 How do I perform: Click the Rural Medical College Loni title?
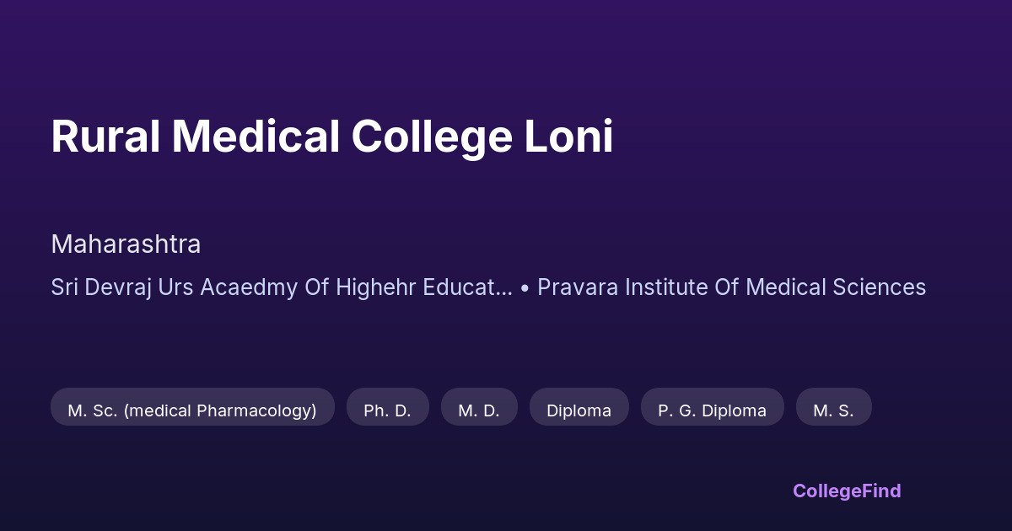pyautogui.click(x=331, y=137)
